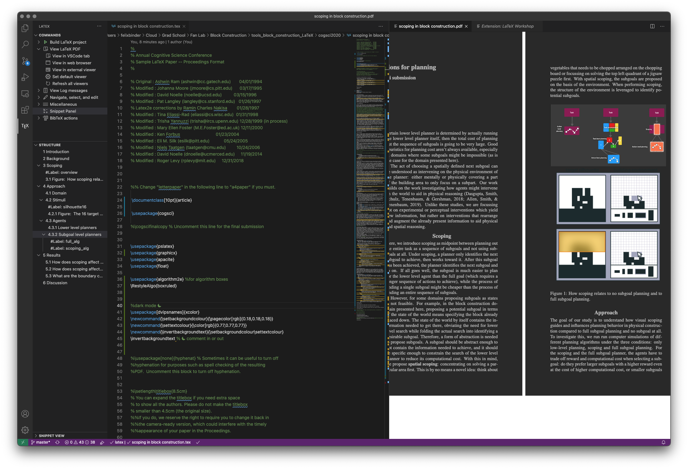Split the PDF editor group to the right

tap(652, 26)
